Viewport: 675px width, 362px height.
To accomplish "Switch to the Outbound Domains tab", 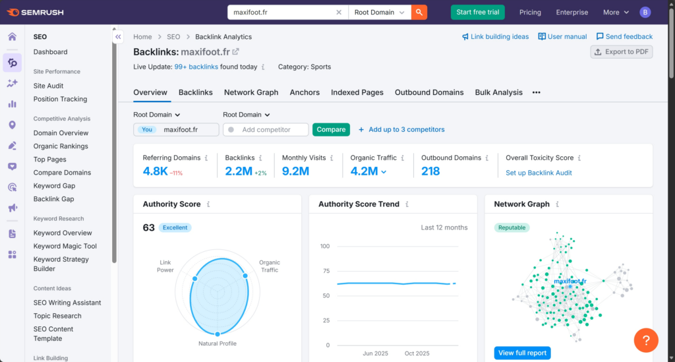I will [429, 92].
